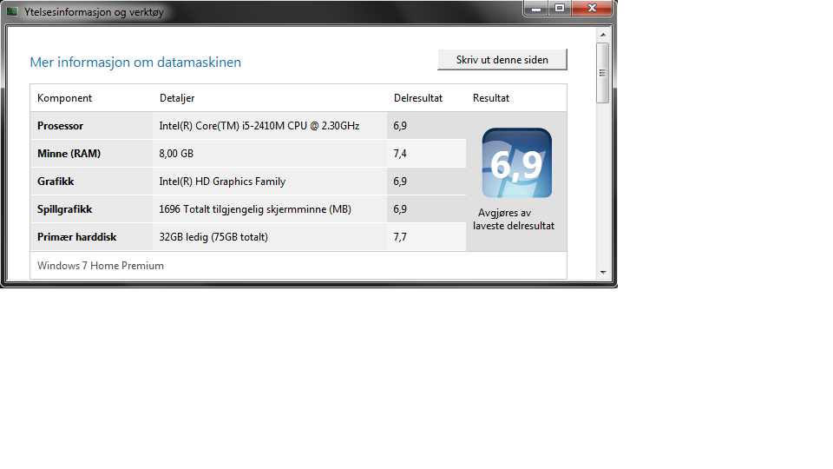The width and height of the screenshot is (833, 469).
Task: Click the 'Skriv ut denne siden' button
Action: (502, 60)
